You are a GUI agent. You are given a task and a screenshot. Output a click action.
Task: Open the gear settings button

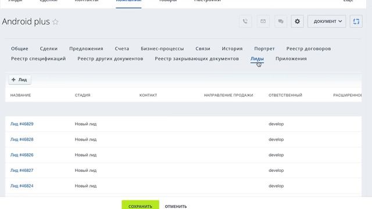[x=297, y=21]
